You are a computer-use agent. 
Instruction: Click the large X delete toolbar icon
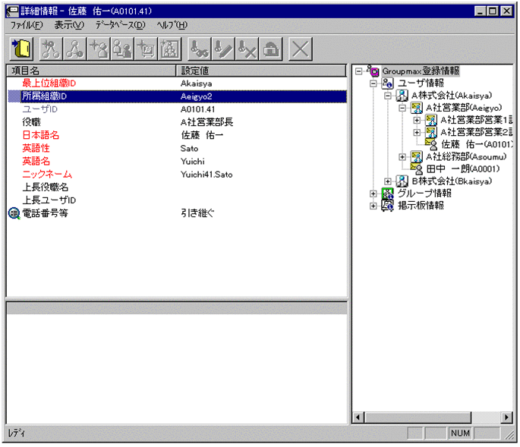click(301, 49)
